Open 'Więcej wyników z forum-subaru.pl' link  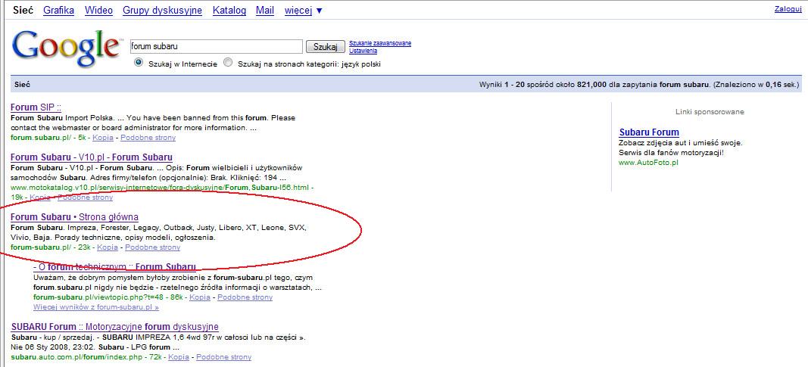(95, 308)
